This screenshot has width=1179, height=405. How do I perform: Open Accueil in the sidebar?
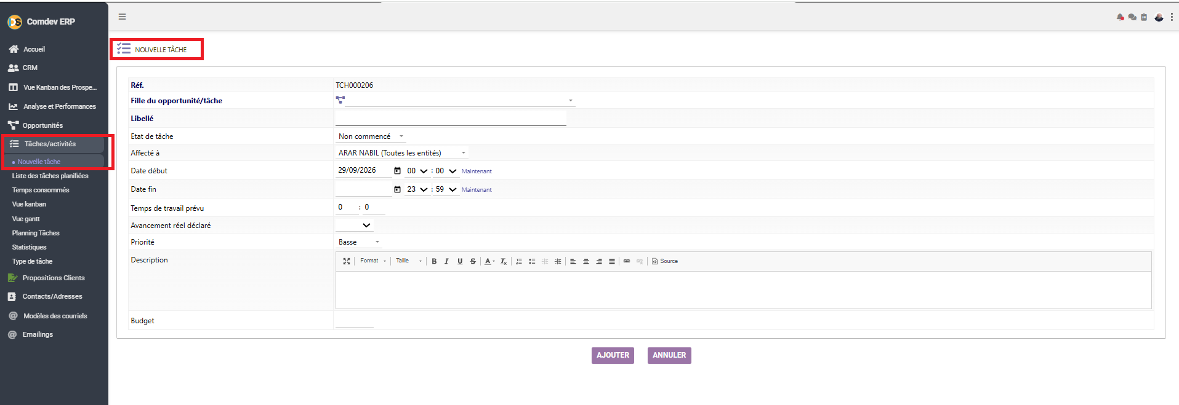point(26,49)
